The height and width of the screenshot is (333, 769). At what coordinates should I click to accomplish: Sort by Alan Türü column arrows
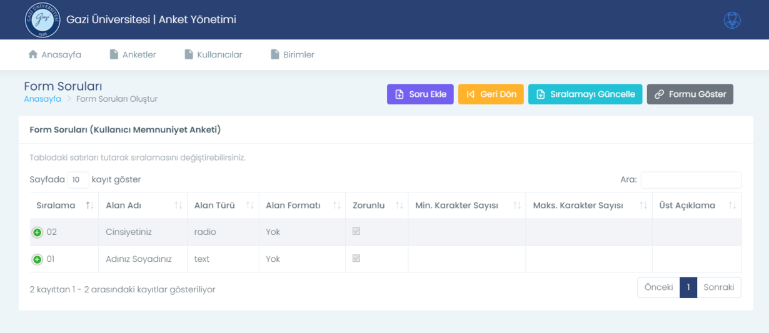250,206
